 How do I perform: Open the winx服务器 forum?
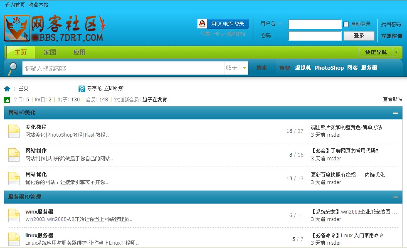[39, 212]
